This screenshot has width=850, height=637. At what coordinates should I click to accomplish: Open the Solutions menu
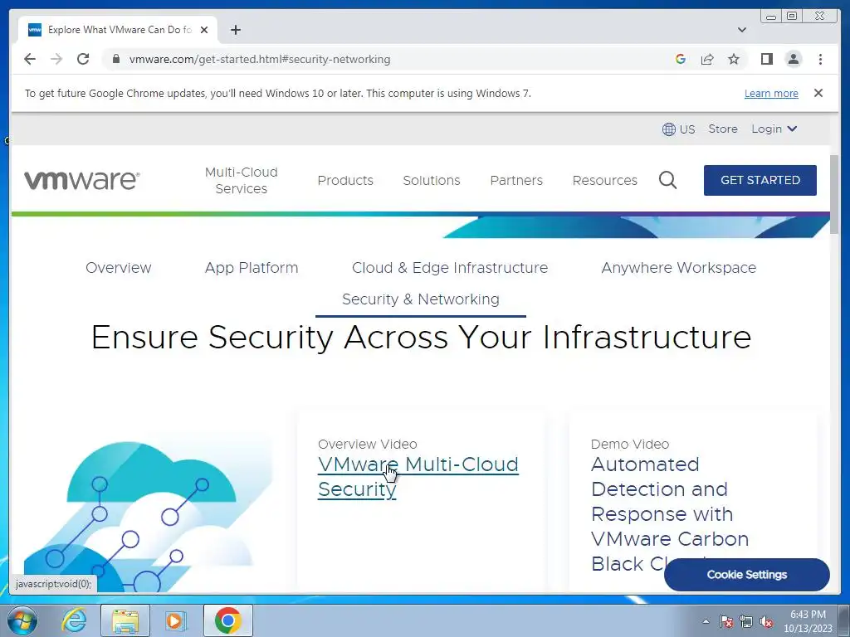click(432, 180)
